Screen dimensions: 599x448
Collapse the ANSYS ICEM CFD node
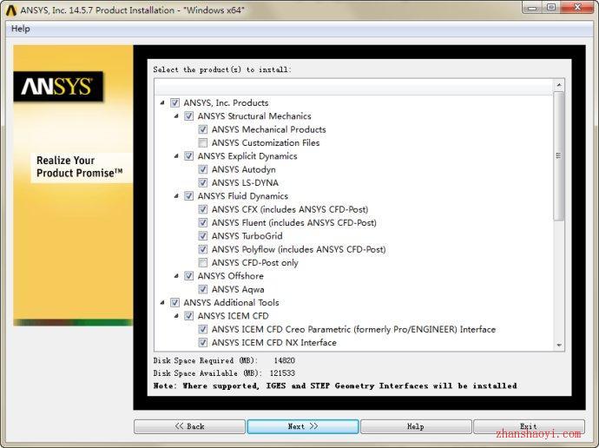click(x=176, y=316)
